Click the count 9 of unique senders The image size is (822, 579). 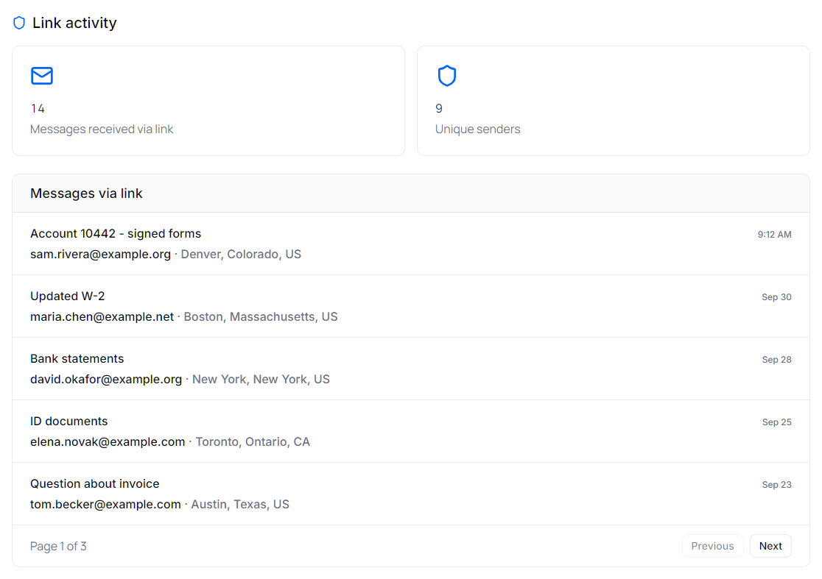(439, 109)
